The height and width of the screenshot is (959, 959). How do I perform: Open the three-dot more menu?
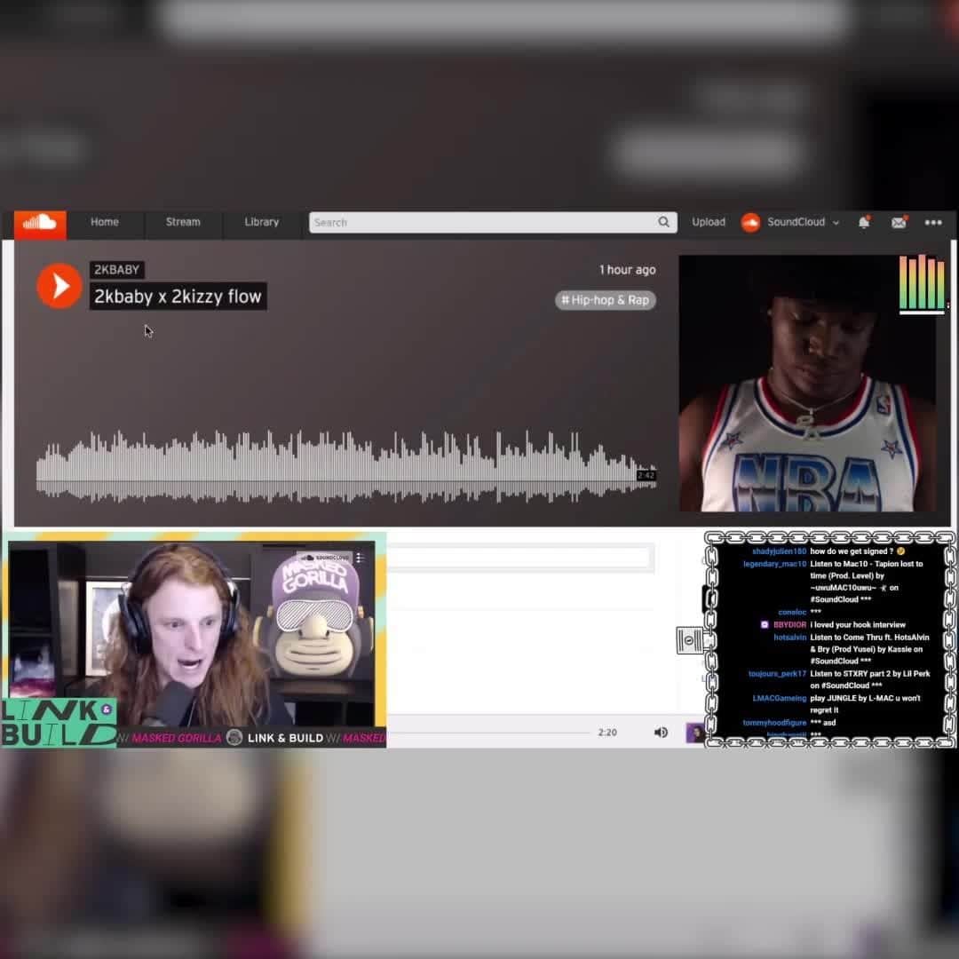(932, 223)
